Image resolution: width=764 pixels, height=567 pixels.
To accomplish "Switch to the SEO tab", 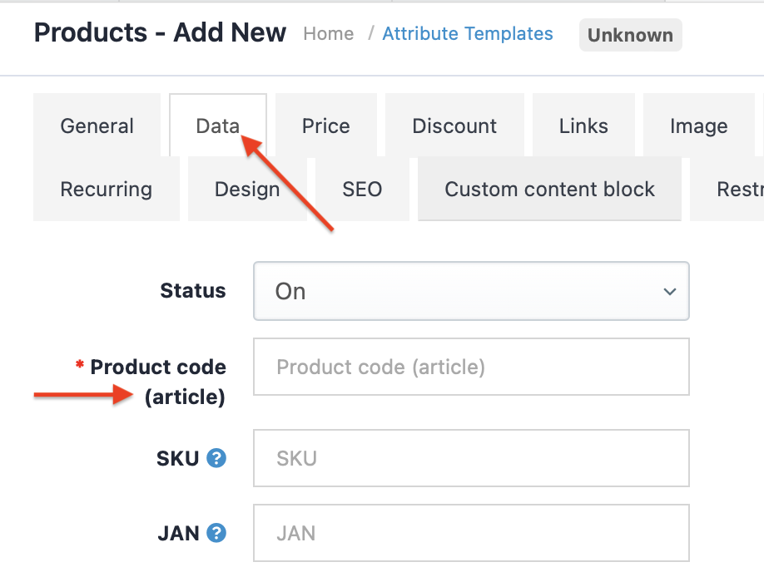I will [362, 190].
